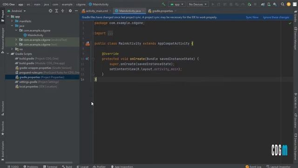Click the cdgone breadcrumb in navigation bar
Image resolution: width=298 pixels, height=168 pixels.
(81, 4)
